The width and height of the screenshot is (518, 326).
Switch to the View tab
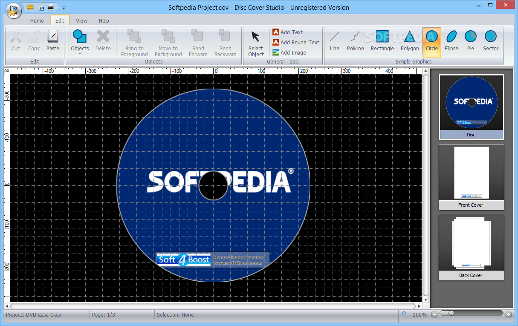(x=81, y=20)
